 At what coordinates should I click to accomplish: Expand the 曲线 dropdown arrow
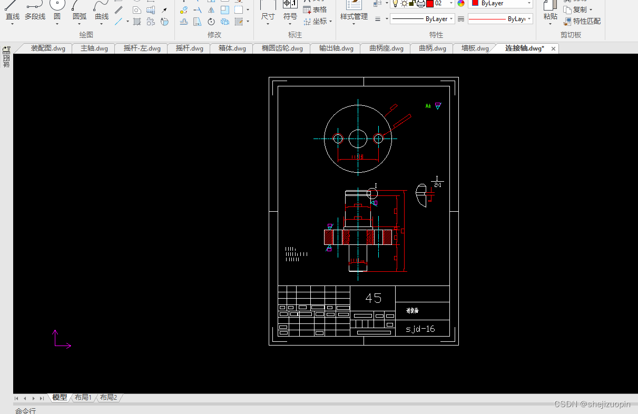pyautogui.click(x=102, y=24)
